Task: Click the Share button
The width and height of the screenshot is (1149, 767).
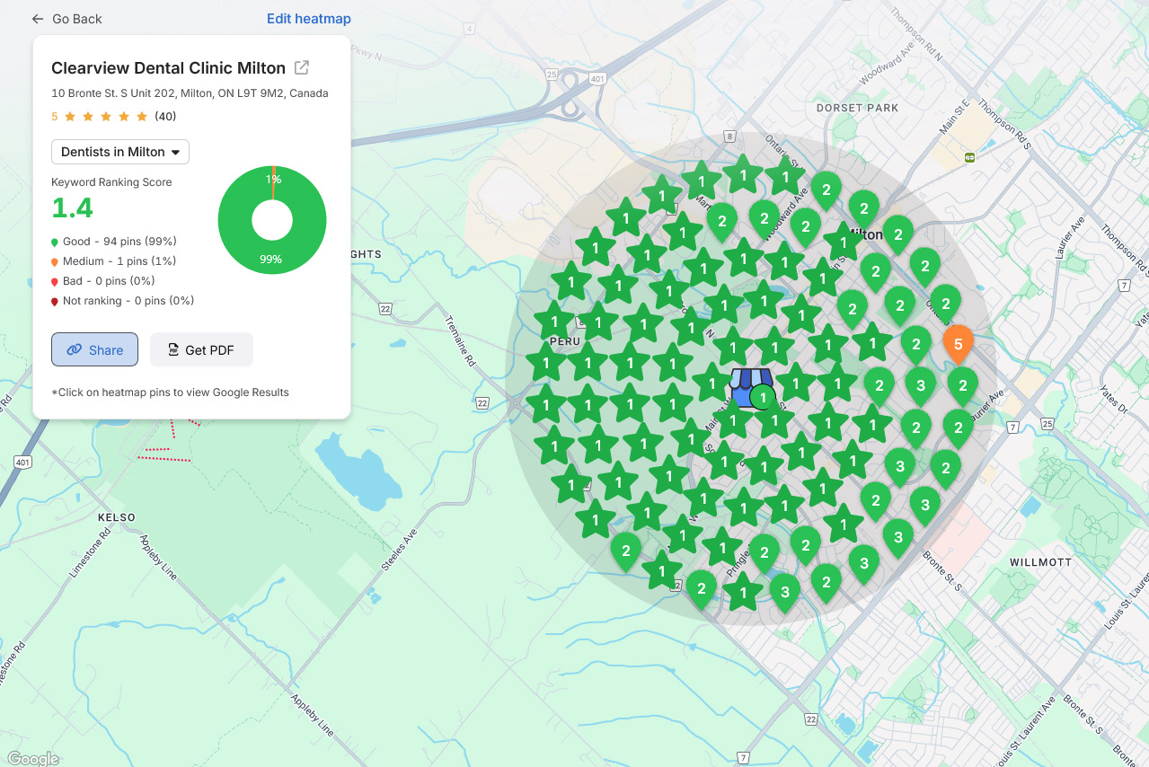Action: tap(94, 350)
